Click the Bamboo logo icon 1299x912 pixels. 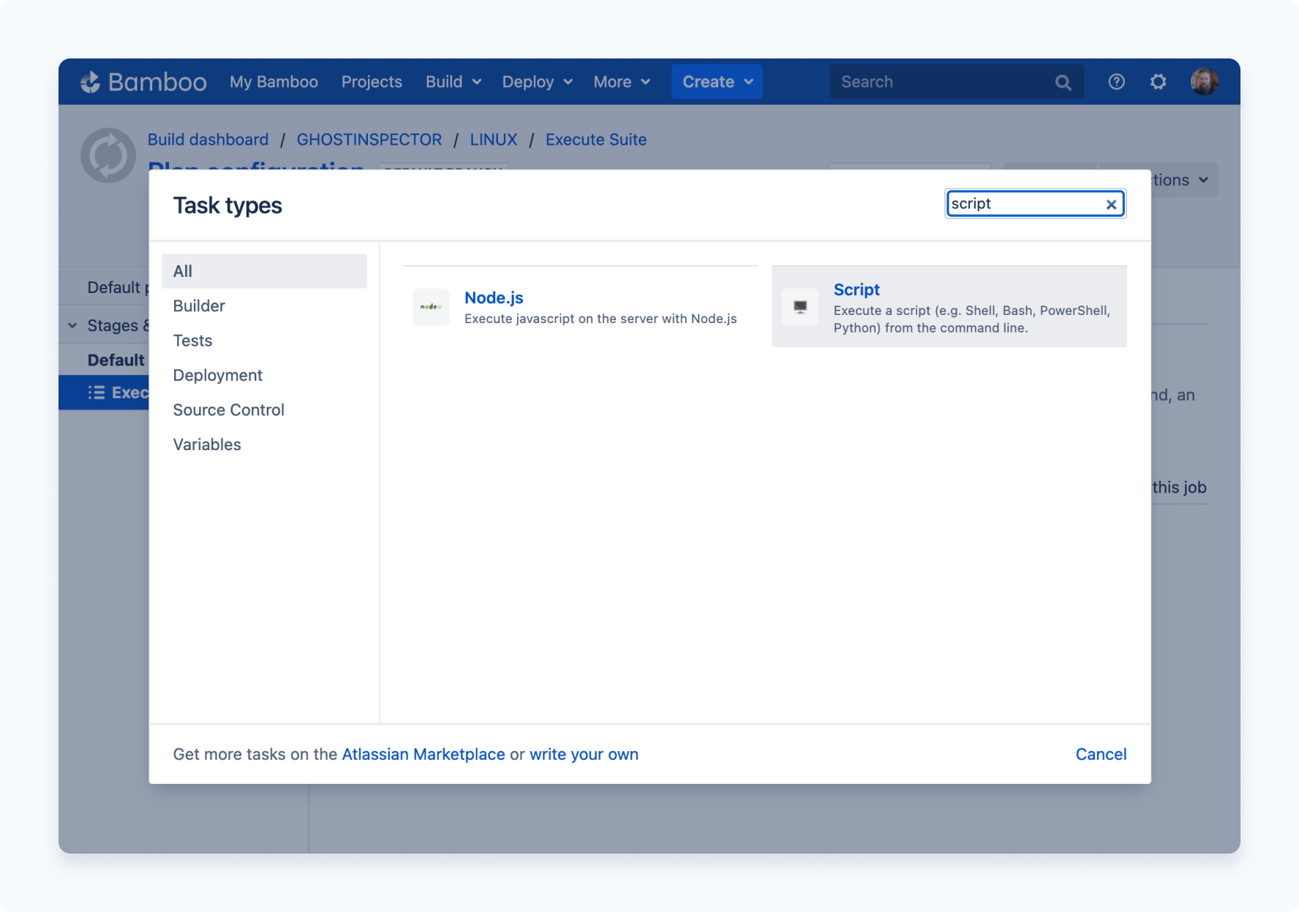point(91,81)
